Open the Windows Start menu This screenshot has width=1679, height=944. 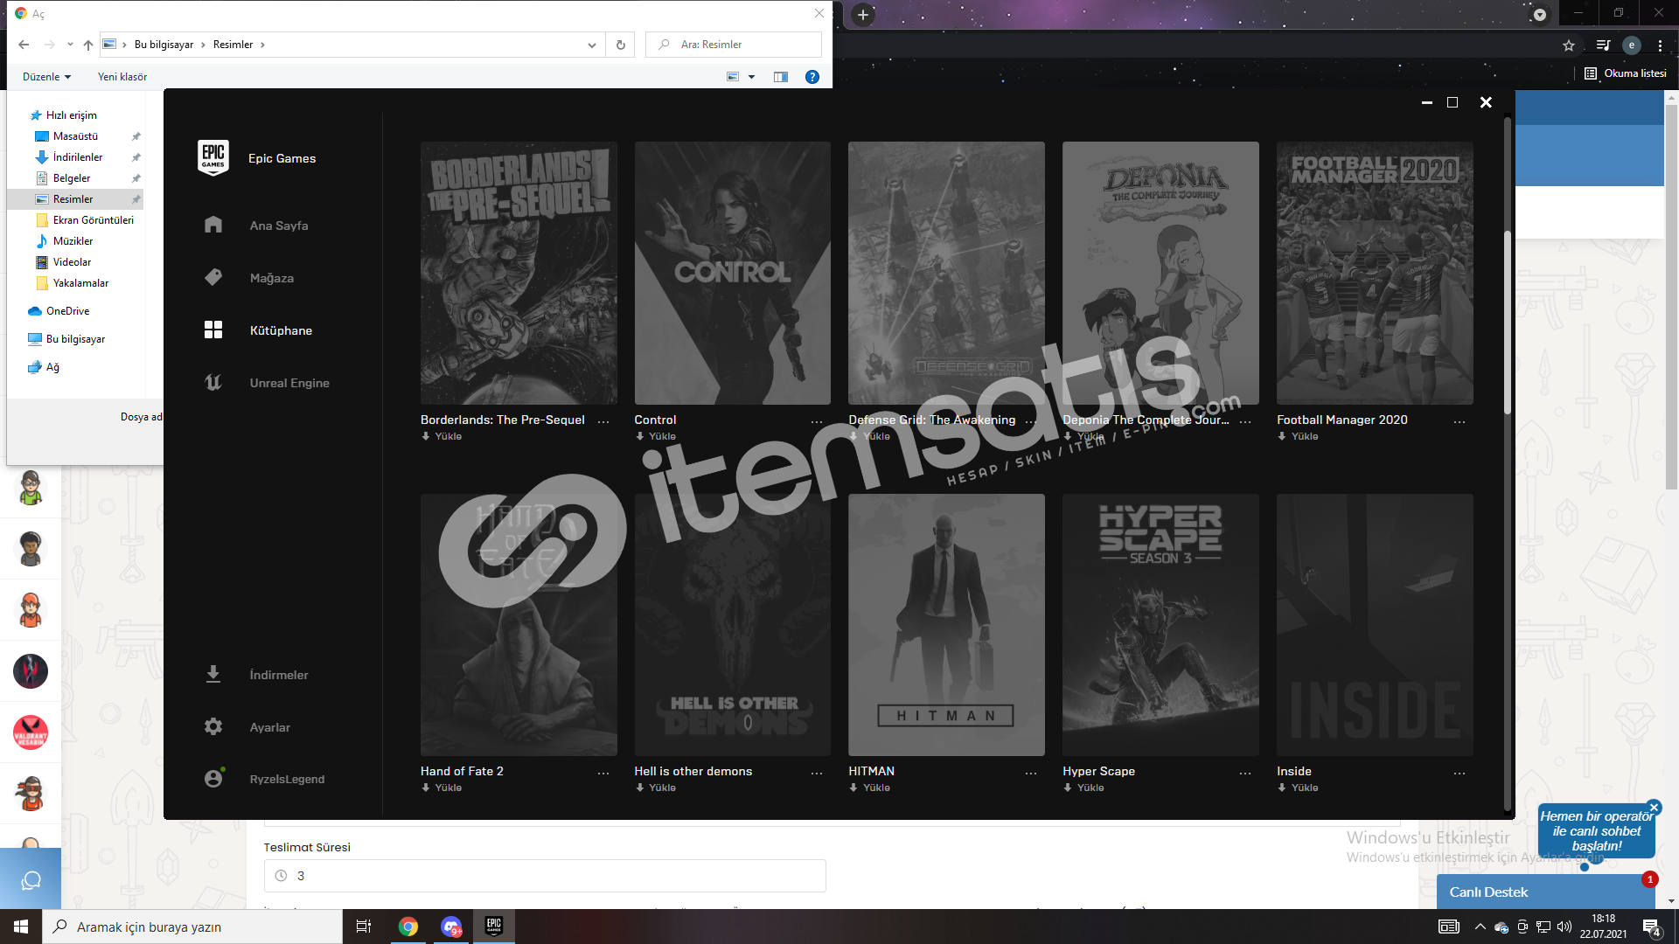tap(21, 927)
